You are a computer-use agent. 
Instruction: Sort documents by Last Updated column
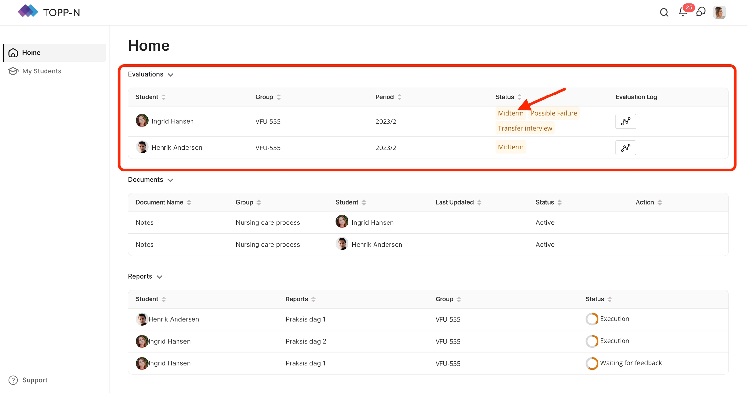pyautogui.click(x=479, y=202)
